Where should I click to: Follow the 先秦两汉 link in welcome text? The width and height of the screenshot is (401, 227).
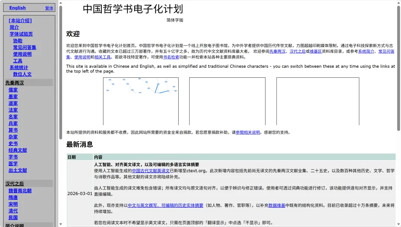(277, 51)
